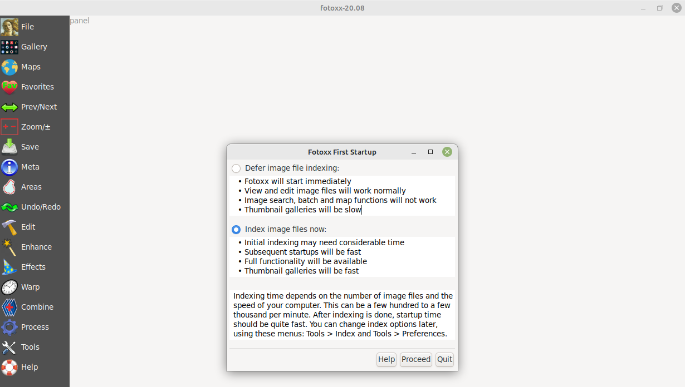Minimize the fotoxx main window

(644, 8)
